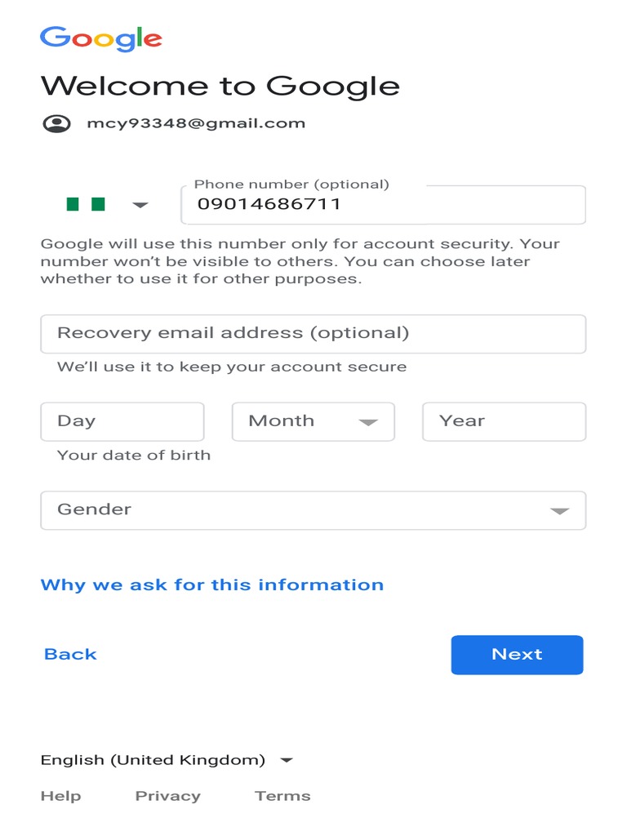Select the Nigerian flag country icon

click(86, 204)
